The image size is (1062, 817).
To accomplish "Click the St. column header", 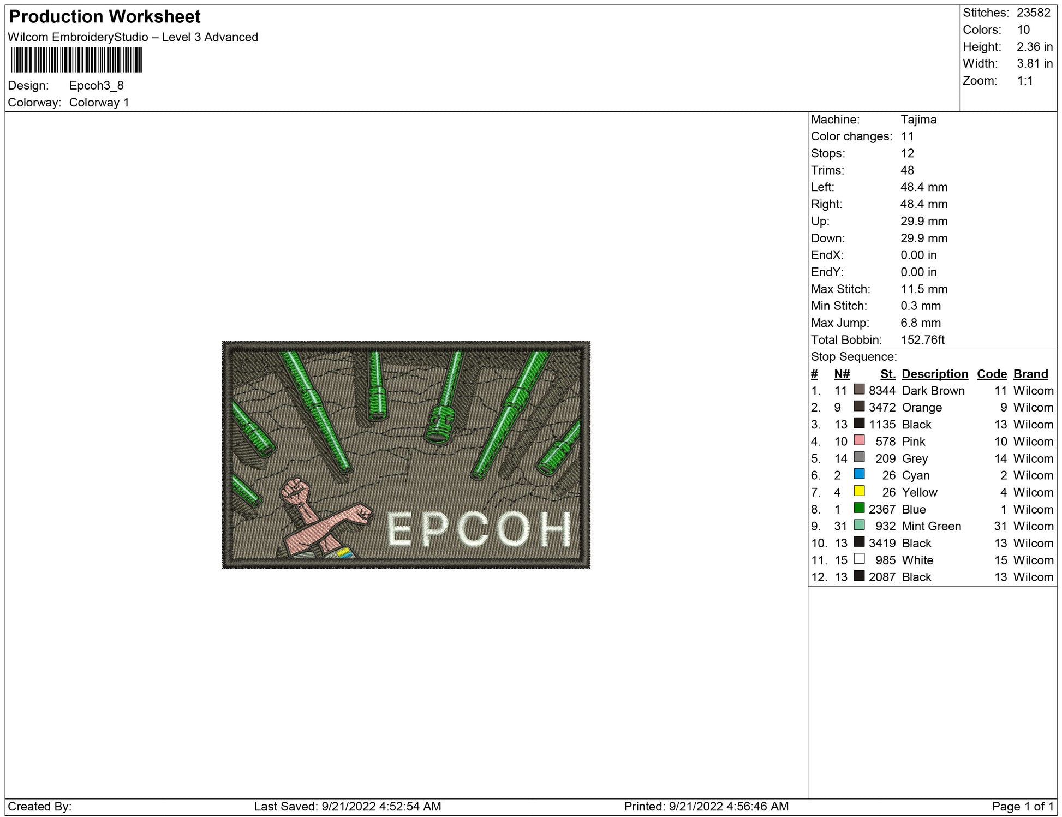I will coord(887,374).
